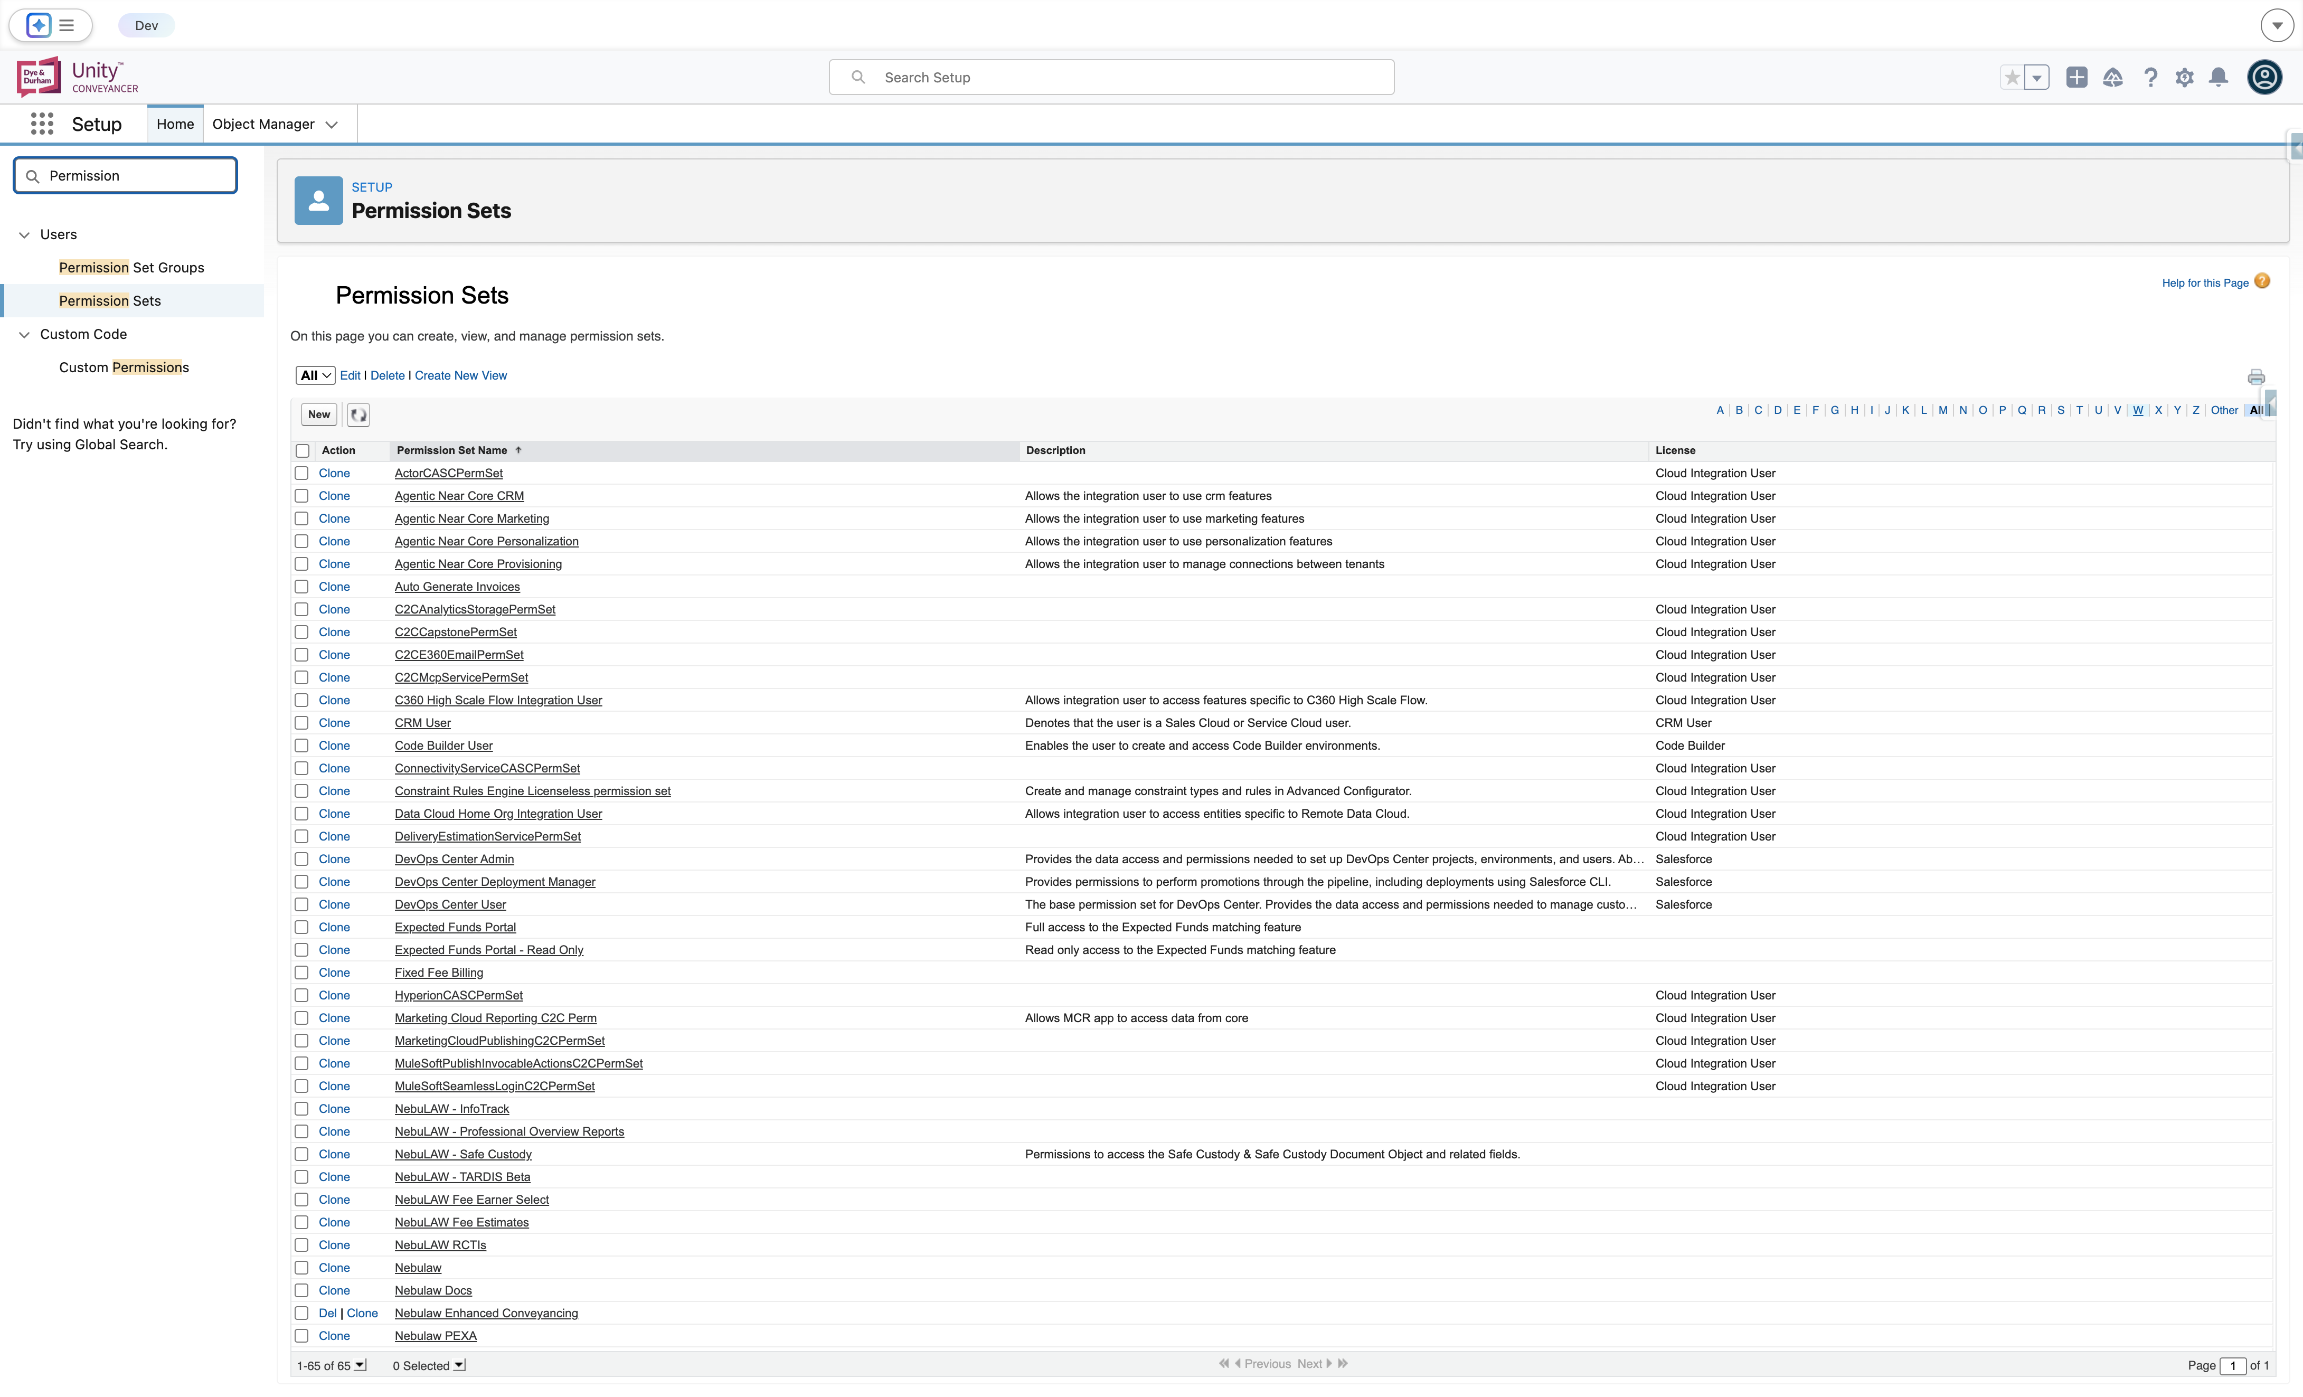Screen dimensions: 2303x1397
Task: Check the DevOps Center Admin row checkbox
Action: 302,860
